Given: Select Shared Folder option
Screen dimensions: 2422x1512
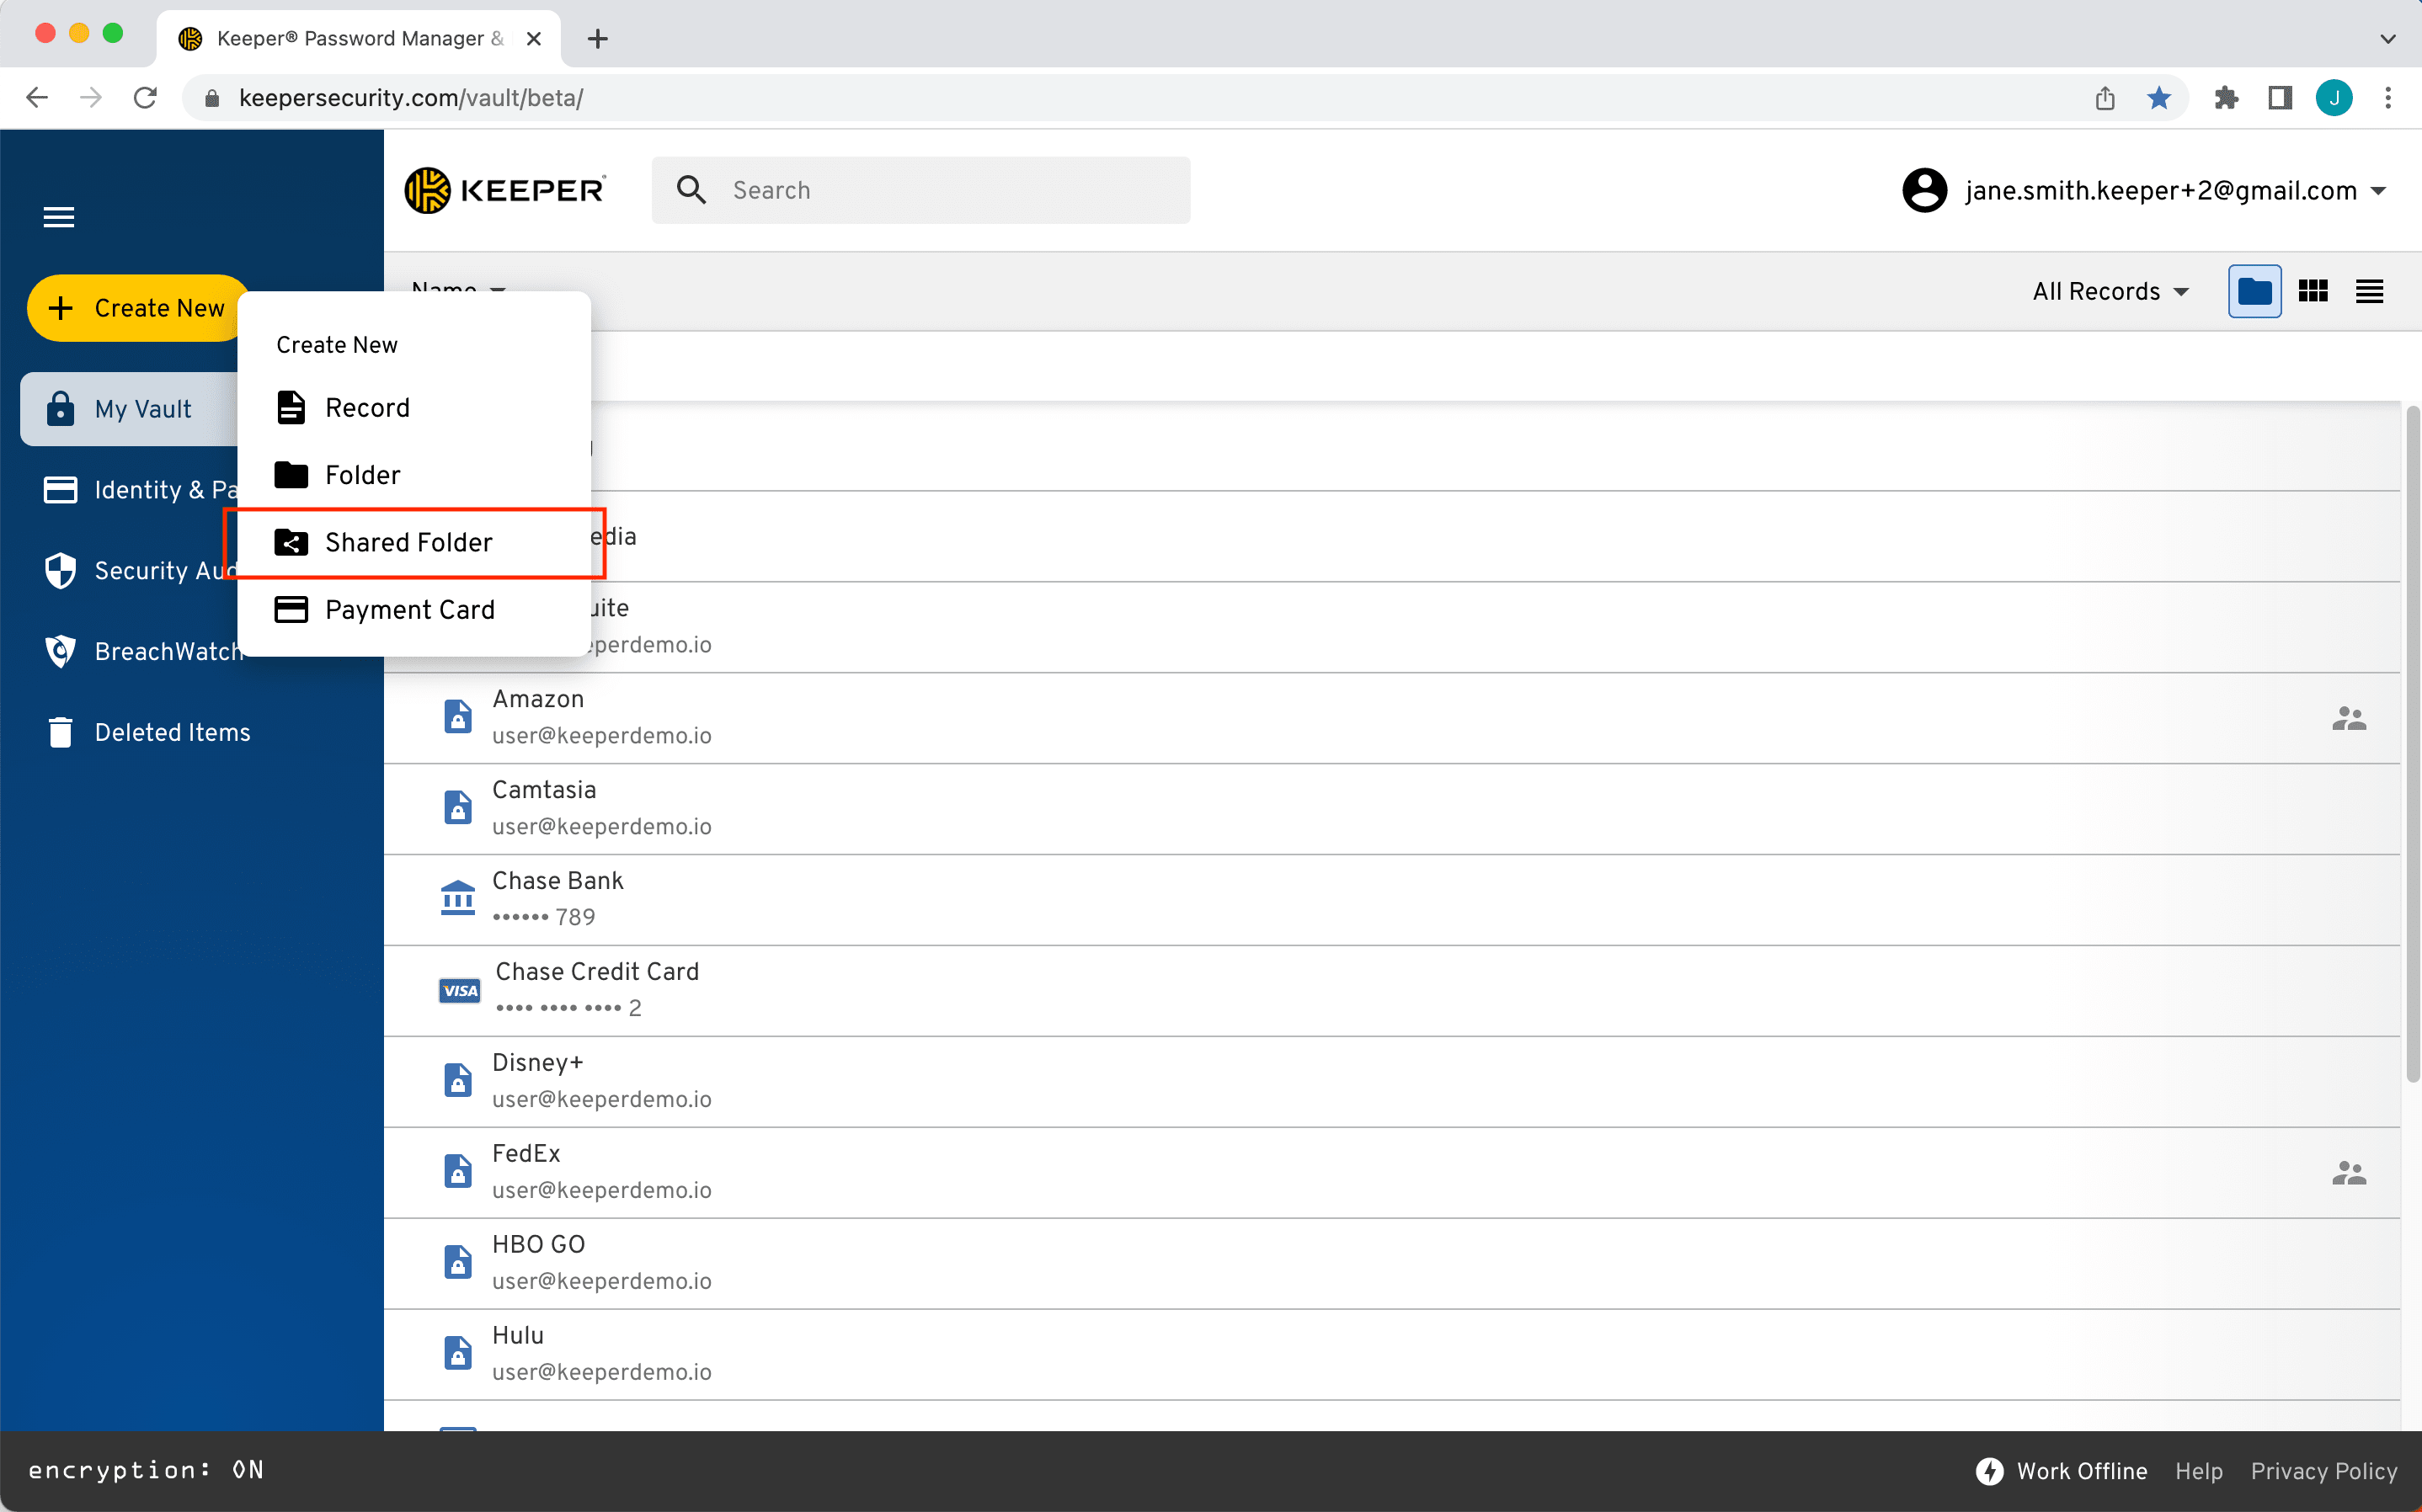Looking at the screenshot, I should [413, 542].
